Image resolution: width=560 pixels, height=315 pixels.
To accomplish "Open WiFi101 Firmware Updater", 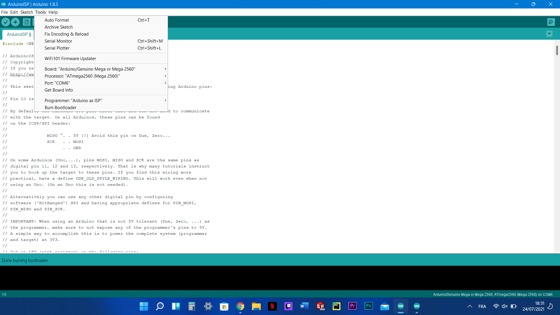I will point(70,59).
